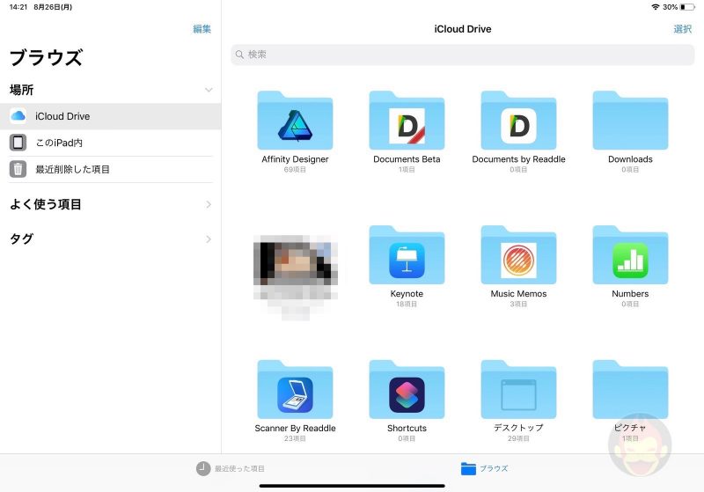Click the iCloud Drive title heading
704x492 pixels.
(x=463, y=29)
